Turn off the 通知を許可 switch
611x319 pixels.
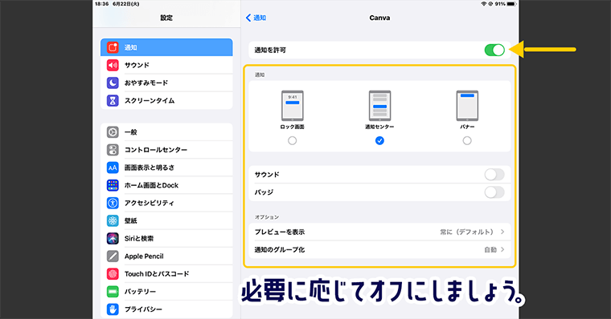point(494,50)
